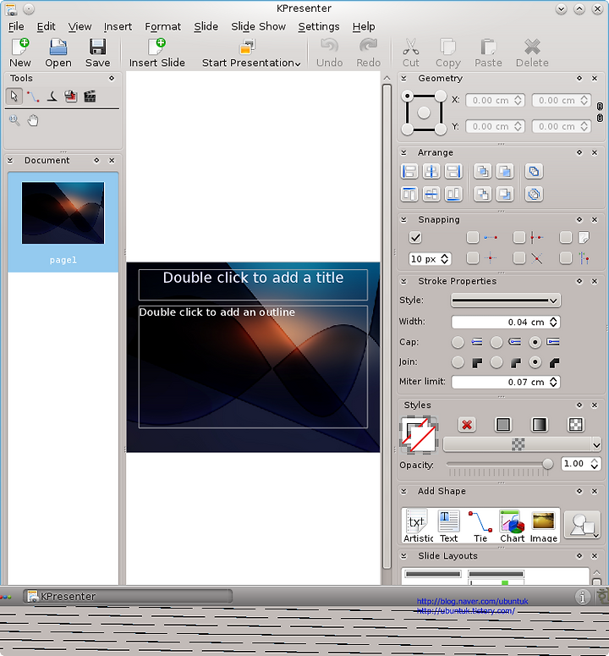This screenshot has height=656, width=609.
Task: Select the round Join radio button
Action: point(497,362)
